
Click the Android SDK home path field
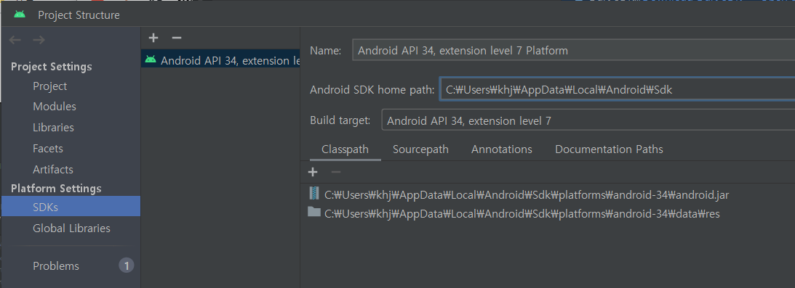point(617,90)
